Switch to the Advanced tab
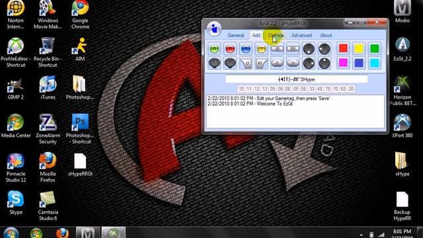The image size is (423, 238). coord(301,35)
